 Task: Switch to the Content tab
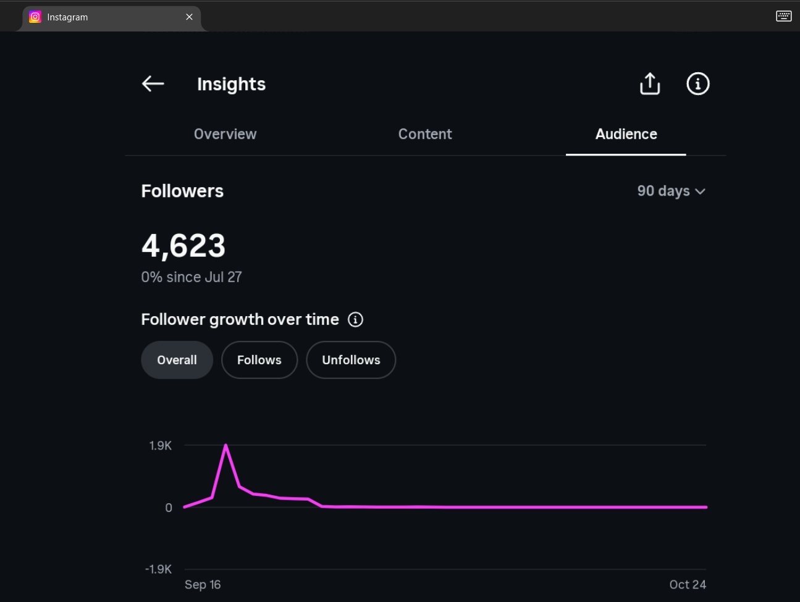[425, 134]
